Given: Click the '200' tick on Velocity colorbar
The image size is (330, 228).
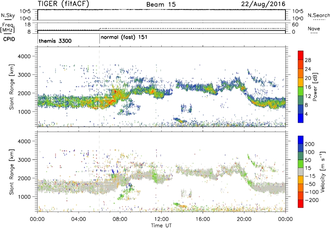Looking at the screenshot, I should pos(310,144).
